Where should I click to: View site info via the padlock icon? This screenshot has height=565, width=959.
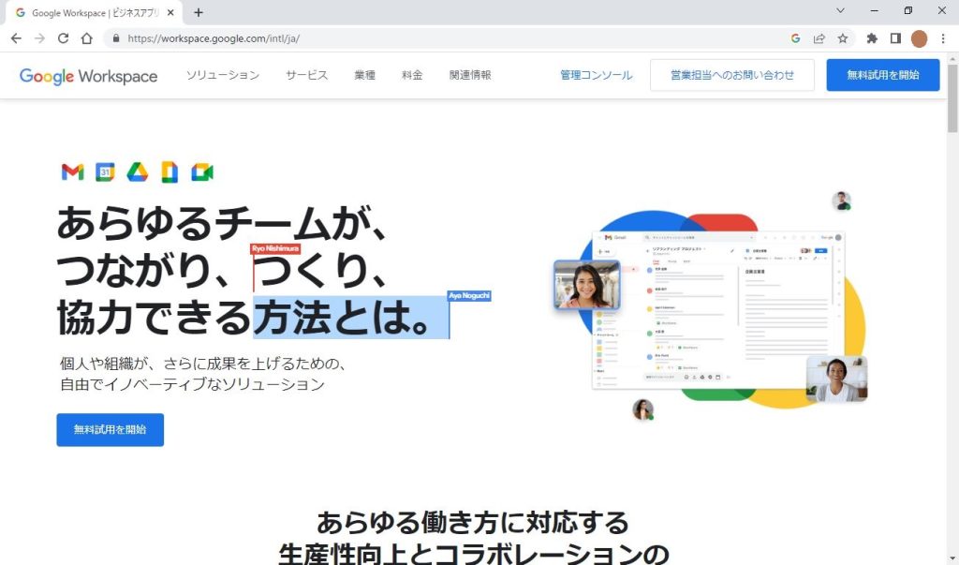pyautogui.click(x=115, y=38)
